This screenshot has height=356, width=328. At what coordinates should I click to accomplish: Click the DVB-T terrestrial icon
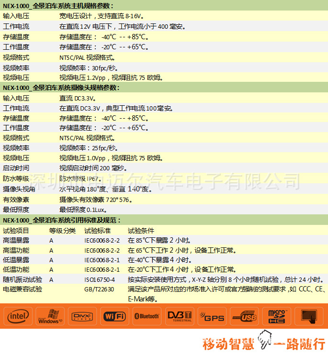click(x=179, y=316)
